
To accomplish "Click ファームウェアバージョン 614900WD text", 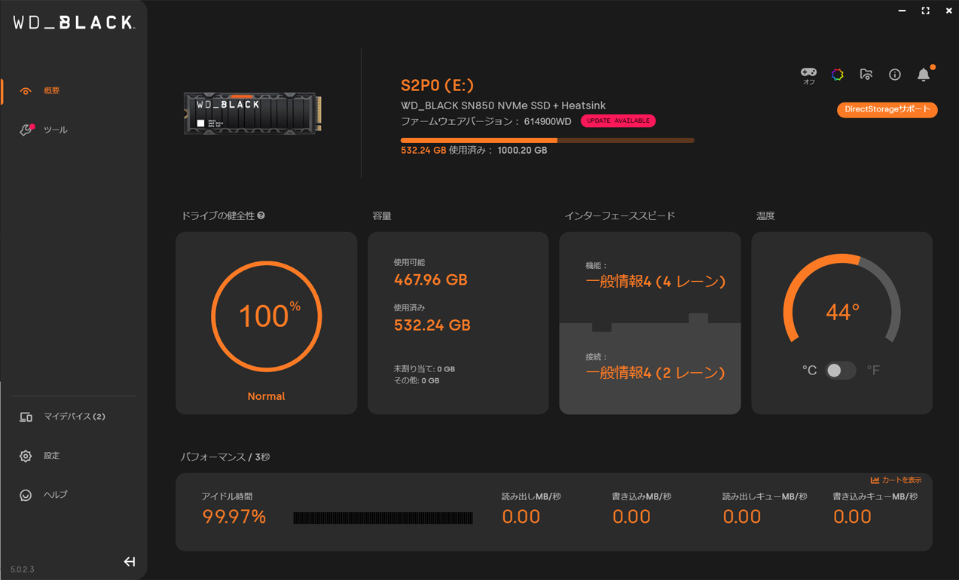I will click(x=486, y=121).
